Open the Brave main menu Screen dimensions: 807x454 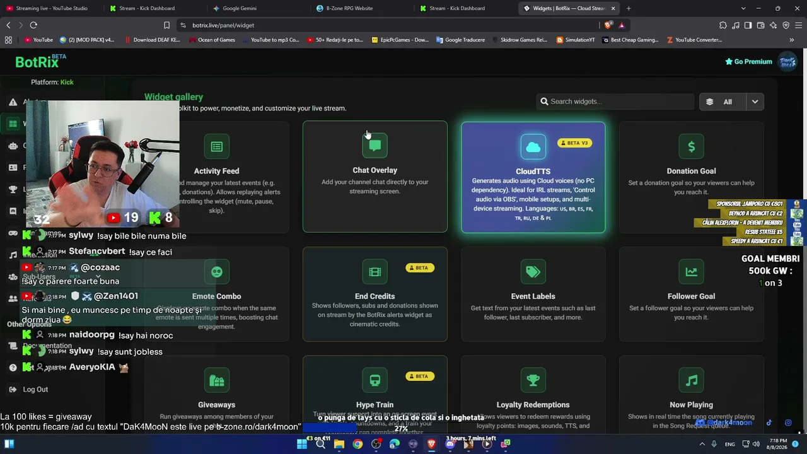coord(798,25)
